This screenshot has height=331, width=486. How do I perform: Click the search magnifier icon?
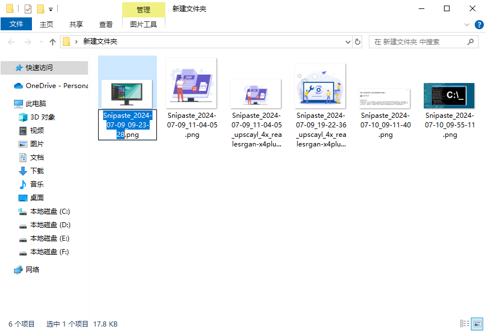470,42
